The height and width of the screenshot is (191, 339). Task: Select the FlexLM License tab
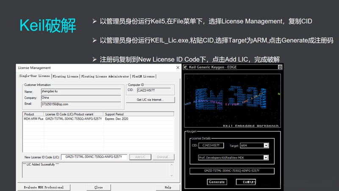[x=143, y=76]
